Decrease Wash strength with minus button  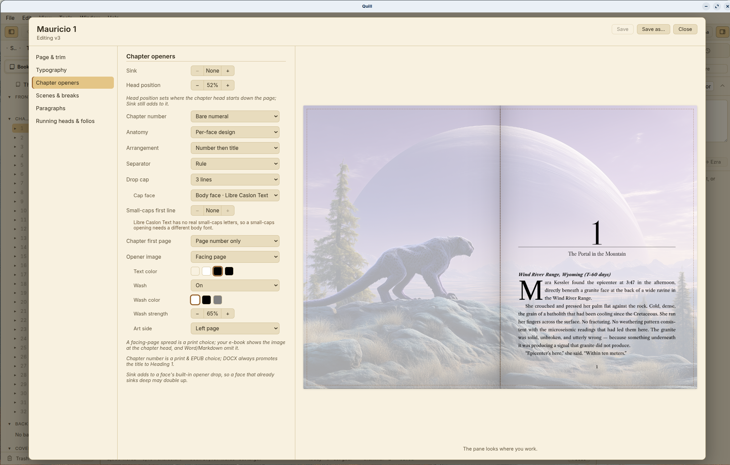pos(197,314)
